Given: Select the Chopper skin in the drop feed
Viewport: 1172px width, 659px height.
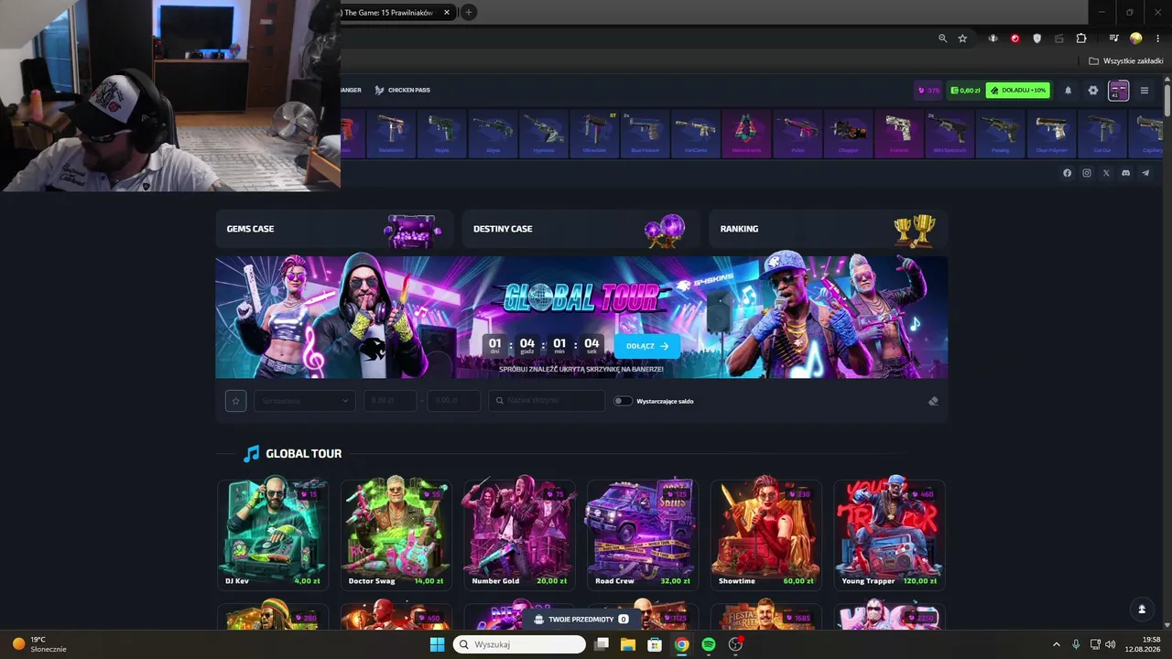Looking at the screenshot, I should [848, 134].
